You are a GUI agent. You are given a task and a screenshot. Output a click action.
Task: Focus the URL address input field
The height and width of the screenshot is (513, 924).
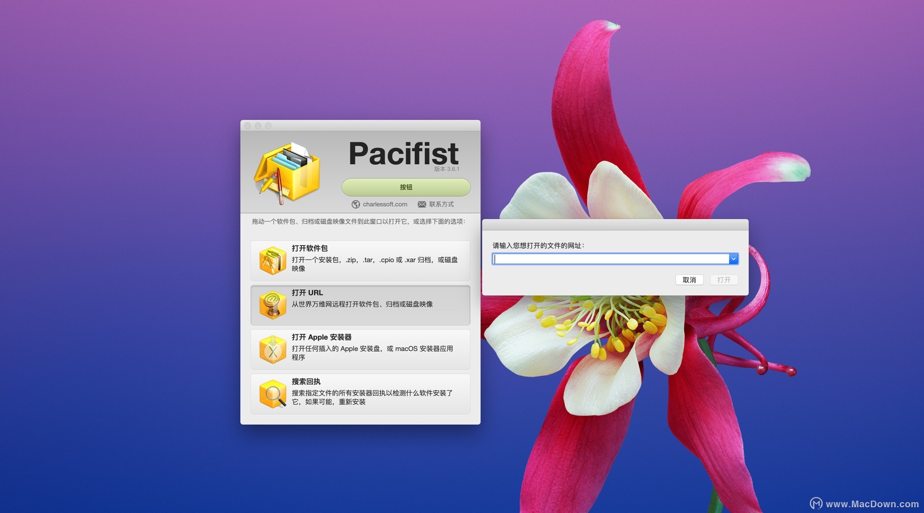[x=611, y=259]
